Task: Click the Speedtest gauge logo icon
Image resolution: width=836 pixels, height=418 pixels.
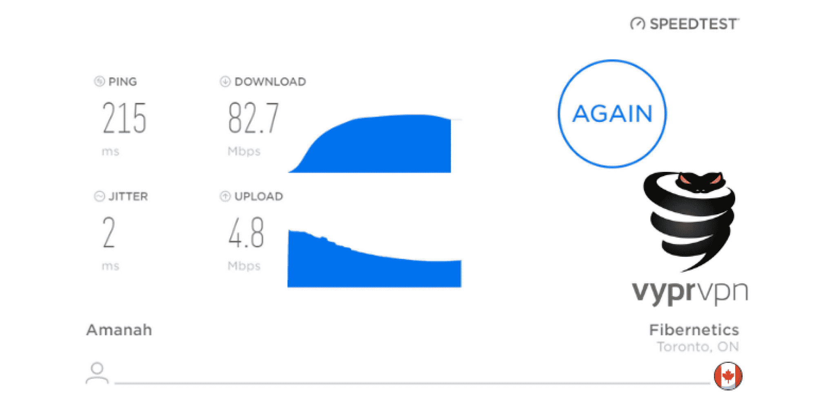Action: point(637,24)
